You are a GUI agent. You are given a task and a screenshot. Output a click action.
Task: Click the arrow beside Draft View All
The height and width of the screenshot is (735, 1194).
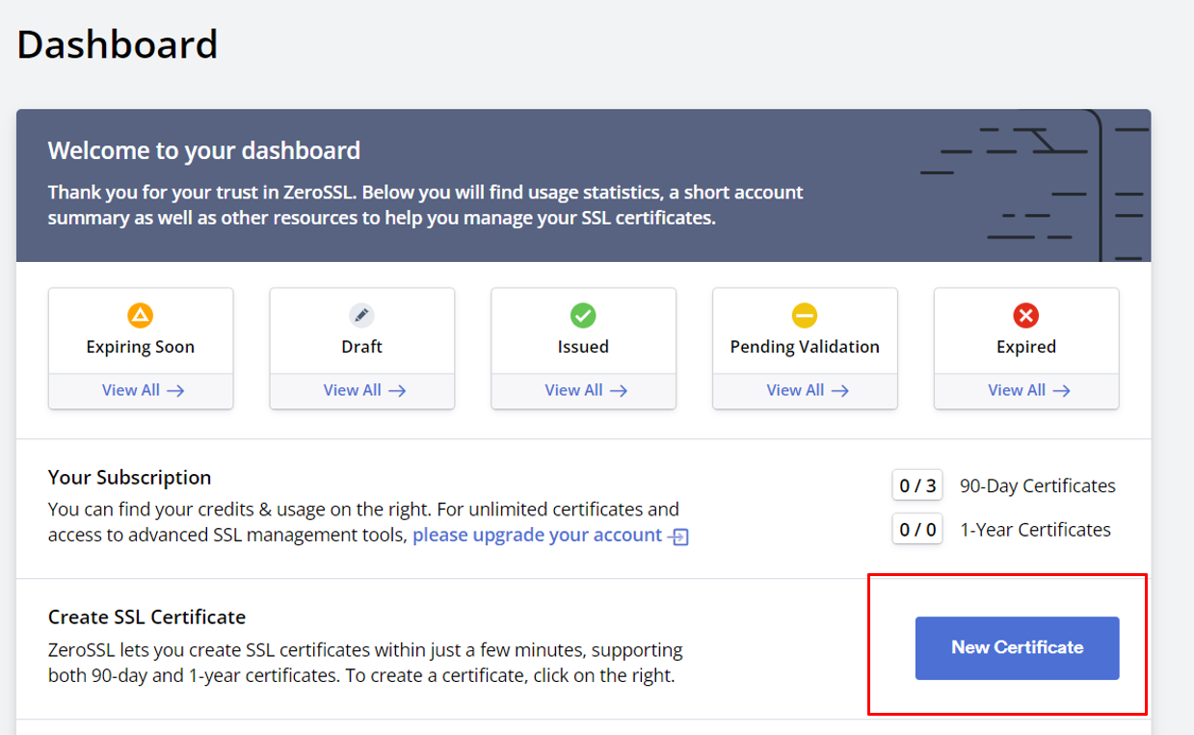click(x=397, y=390)
